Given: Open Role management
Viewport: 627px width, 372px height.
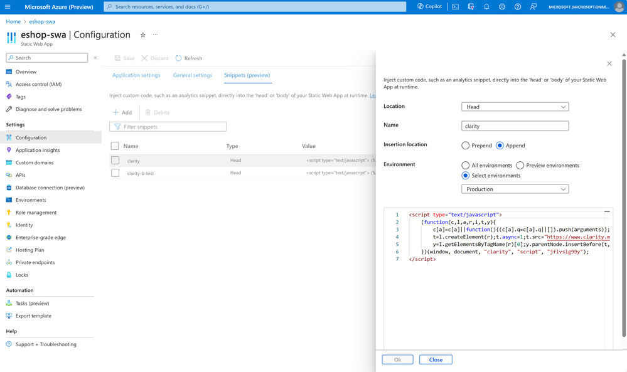Looking at the screenshot, I should pyautogui.click(x=36, y=213).
